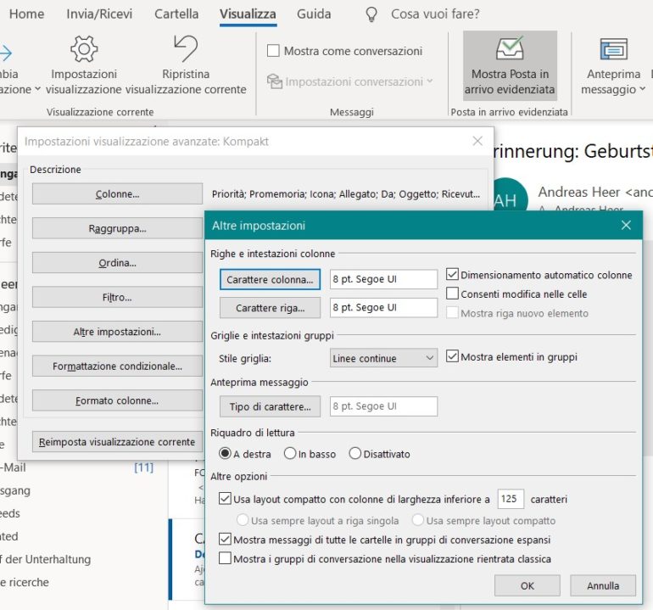Click the column font field 8 pt. Segoe UI
The height and width of the screenshot is (610, 653).
[x=383, y=279]
